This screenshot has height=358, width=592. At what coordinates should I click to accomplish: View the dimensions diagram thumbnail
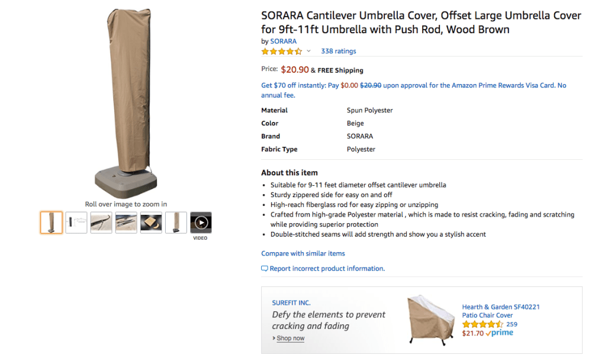(x=76, y=222)
